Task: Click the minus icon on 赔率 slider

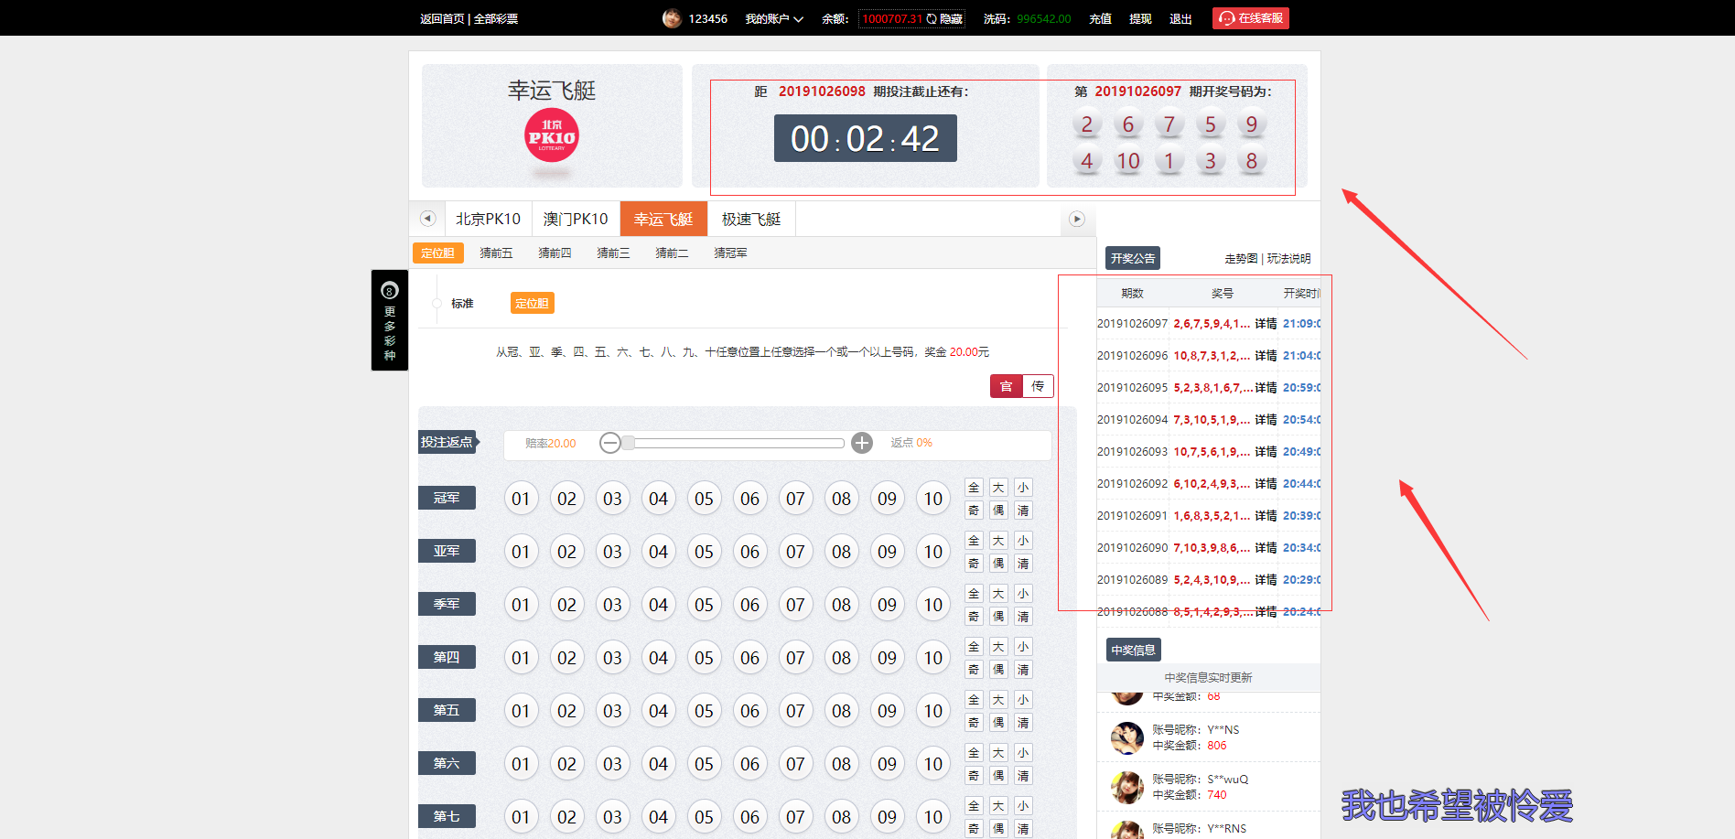Action: [x=610, y=443]
